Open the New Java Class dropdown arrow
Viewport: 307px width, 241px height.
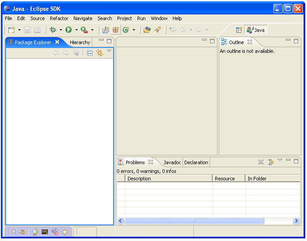click(x=134, y=30)
